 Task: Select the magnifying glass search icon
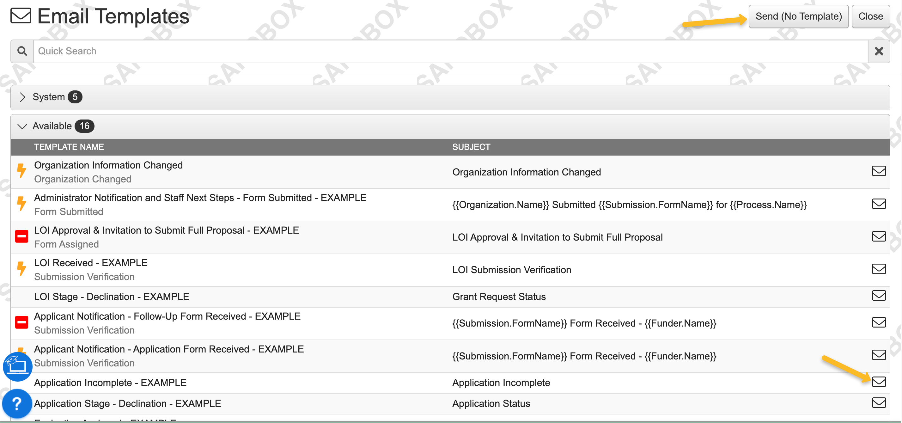click(x=22, y=51)
